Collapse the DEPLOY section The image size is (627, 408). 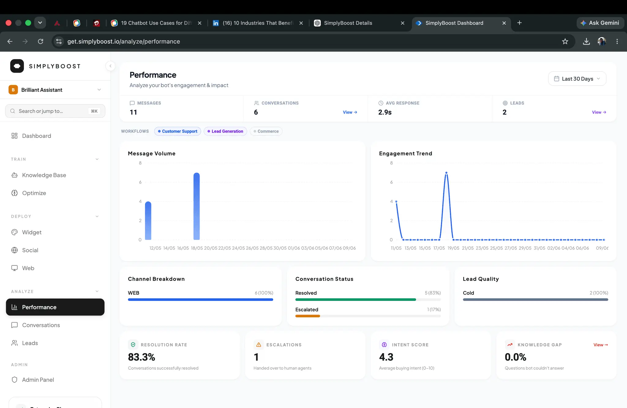pos(97,216)
